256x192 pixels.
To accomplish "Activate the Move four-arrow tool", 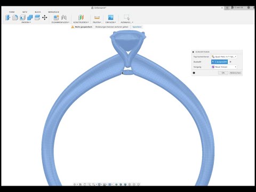I will 45,18.
